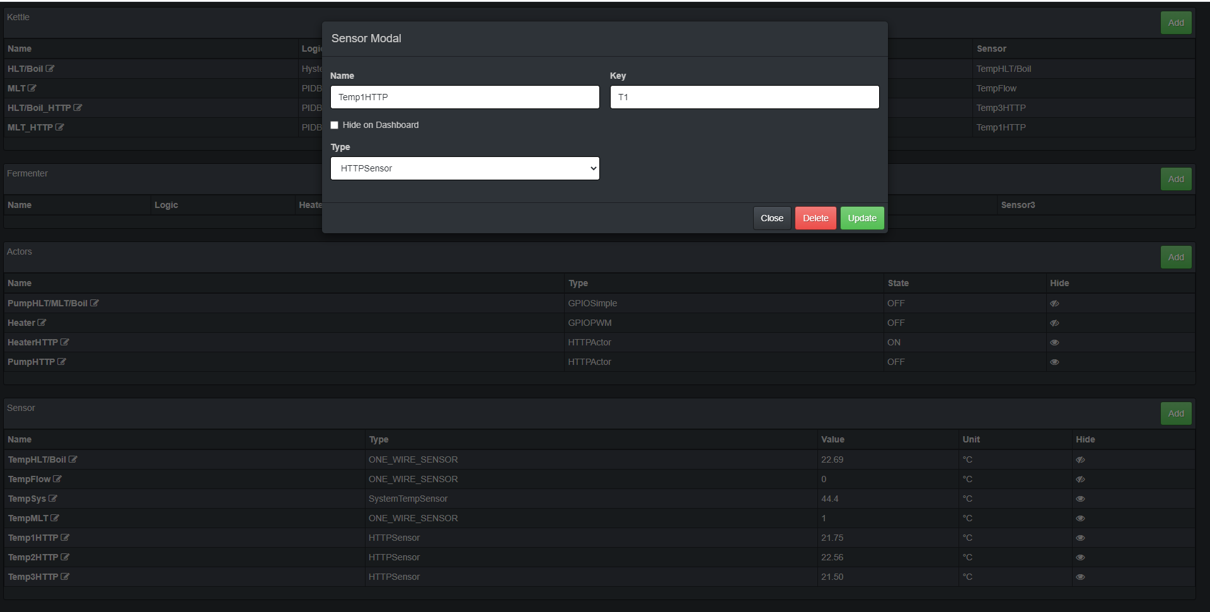Toggle hide eye for Temp3HTTP sensor
This screenshot has width=1210, height=612.
(x=1080, y=577)
